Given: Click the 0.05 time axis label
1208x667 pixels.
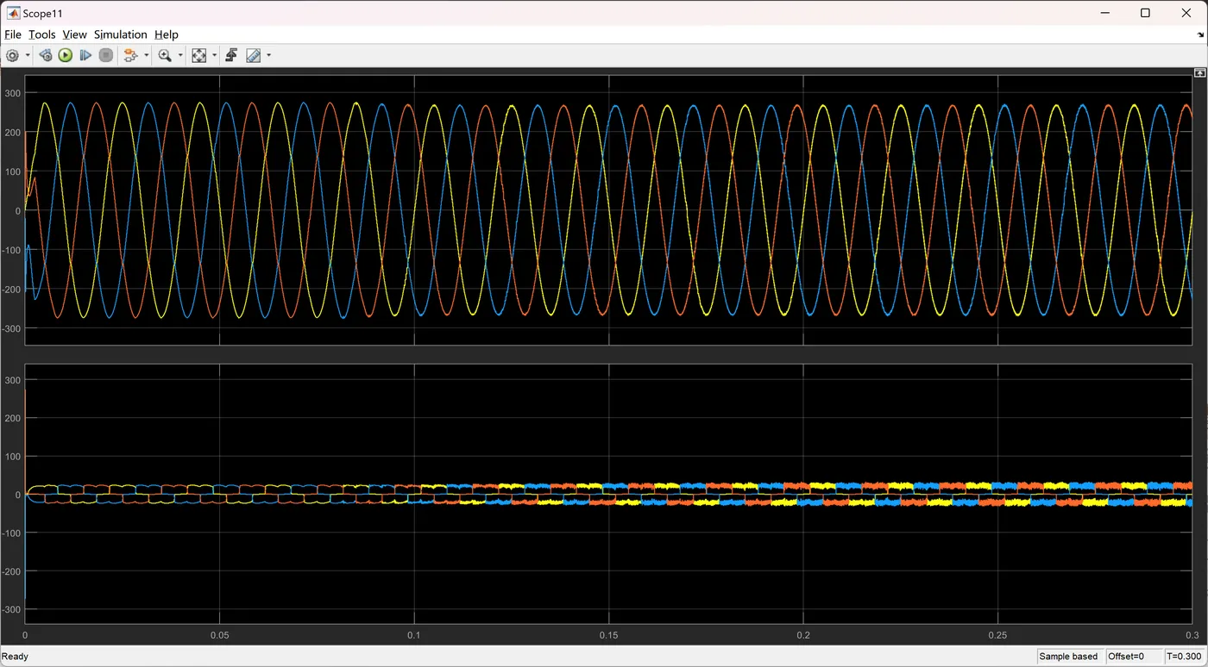Looking at the screenshot, I should 220,635.
